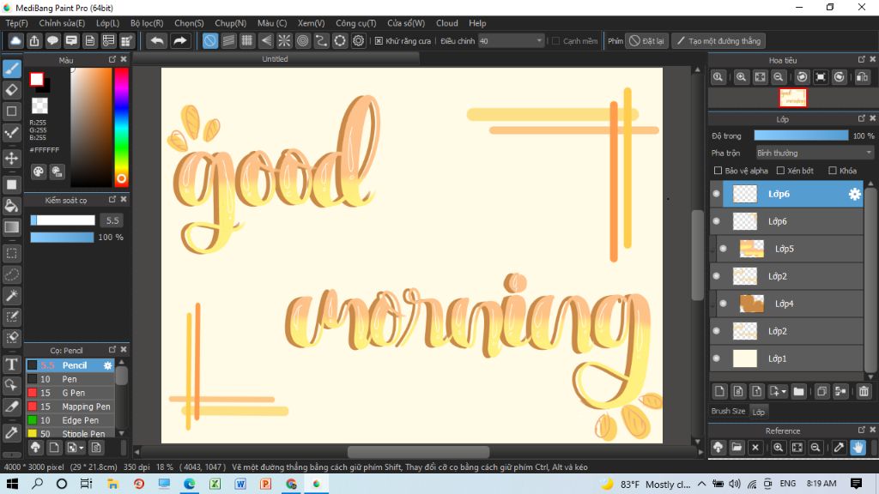Open the Tệp(F) file menu

(x=17, y=23)
